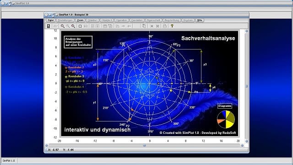Image resolution: width=293 pixels, height=165 pixels.
Task: Click the 330° angle label
Action: coord(192,107)
